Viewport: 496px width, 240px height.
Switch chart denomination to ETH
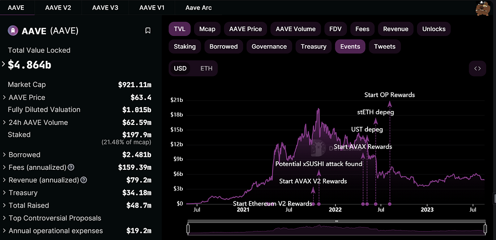click(x=206, y=68)
